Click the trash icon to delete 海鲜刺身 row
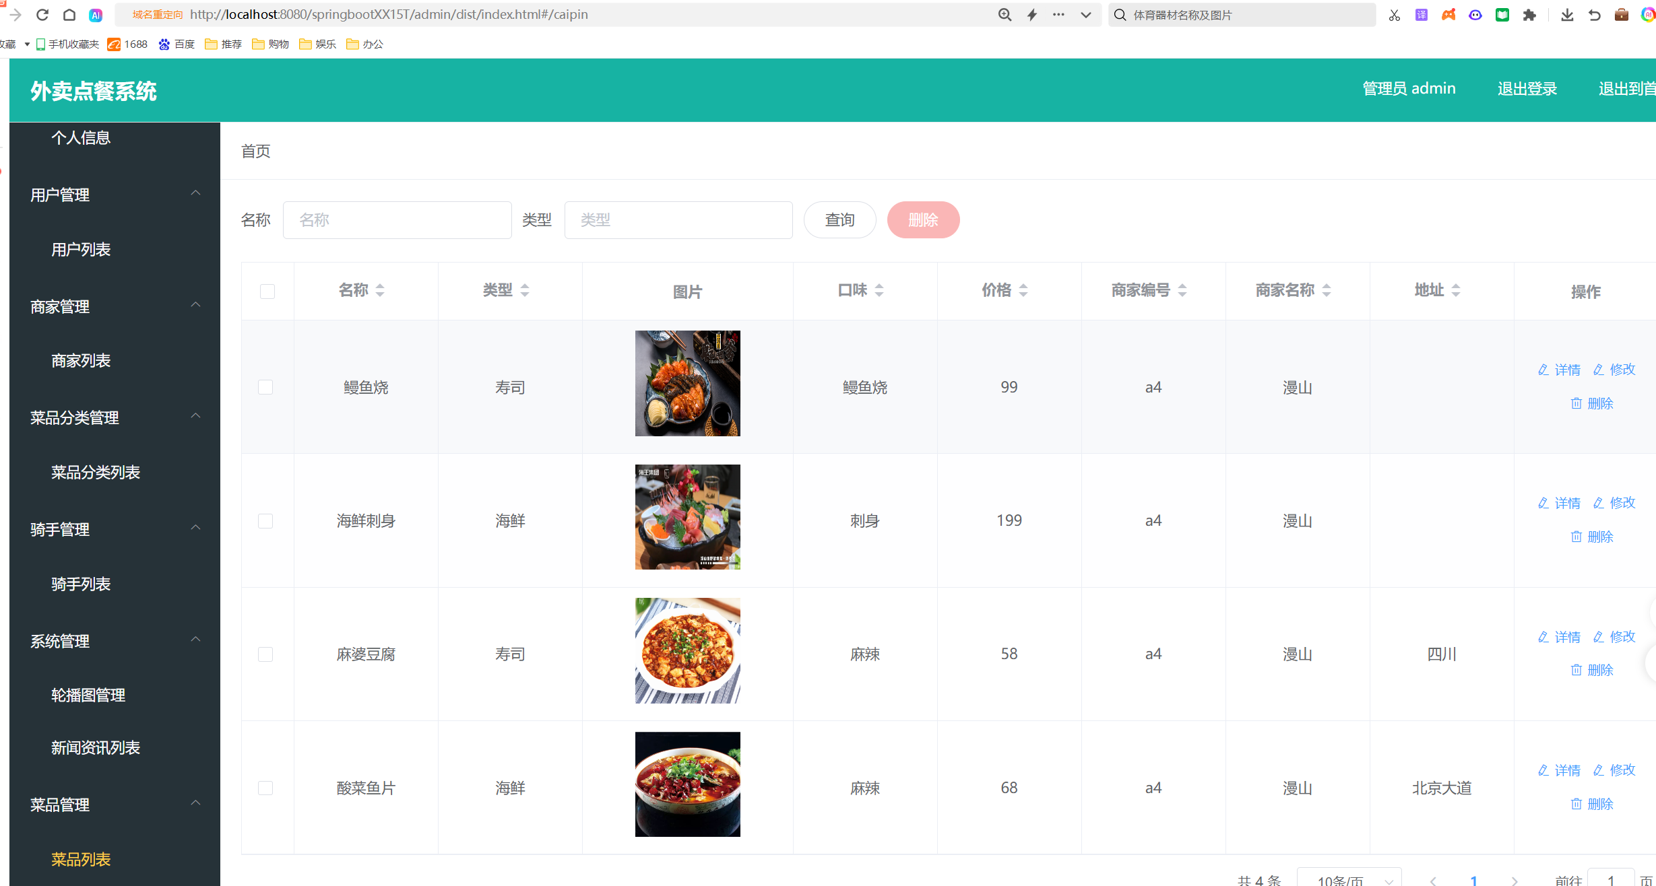 pos(1577,537)
